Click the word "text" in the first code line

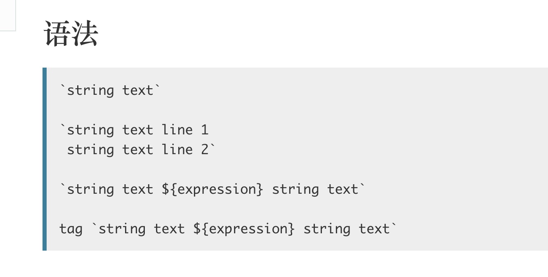click(138, 90)
